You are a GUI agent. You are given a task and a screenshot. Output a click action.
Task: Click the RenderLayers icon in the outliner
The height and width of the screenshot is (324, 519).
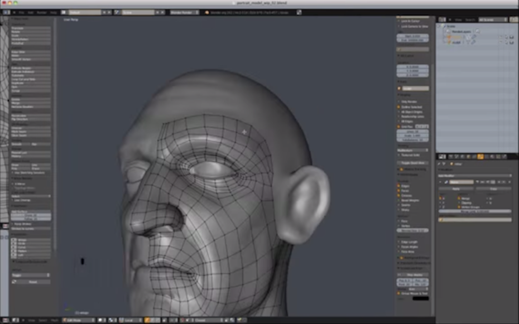tap(449, 31)
